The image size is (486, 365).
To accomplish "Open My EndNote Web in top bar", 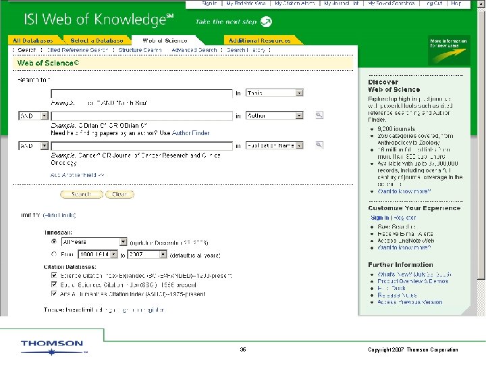I will (246, 3).
